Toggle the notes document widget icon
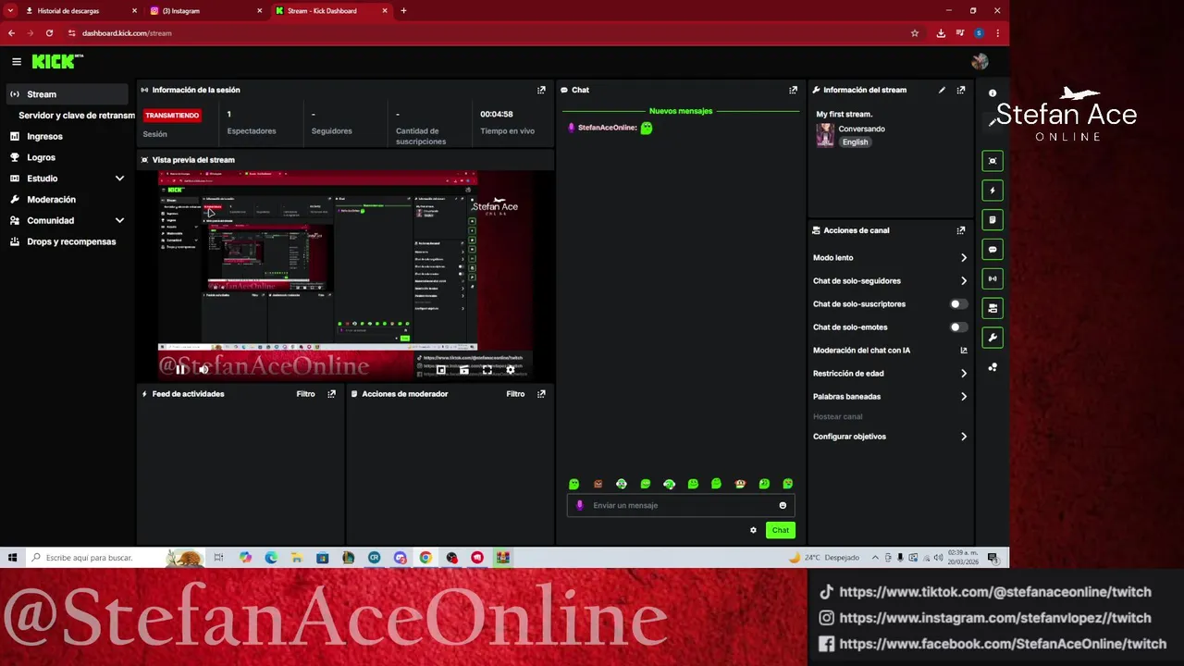The image size is (1184, 666). [x=993, y=220]
